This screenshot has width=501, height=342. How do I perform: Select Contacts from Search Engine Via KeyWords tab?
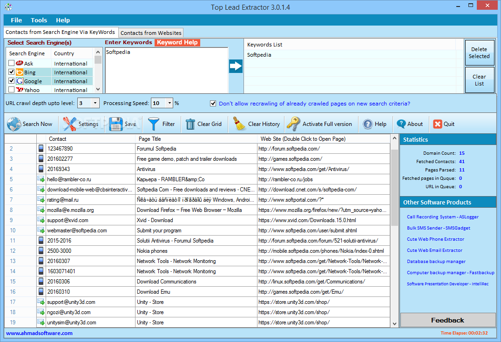click(x=61, y=32)
